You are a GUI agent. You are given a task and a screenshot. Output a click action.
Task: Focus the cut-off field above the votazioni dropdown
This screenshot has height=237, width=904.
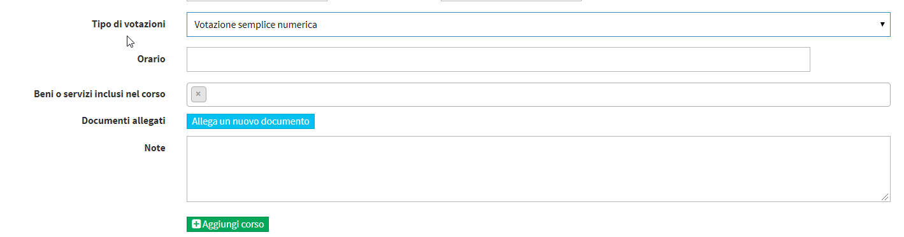[257, 1]
